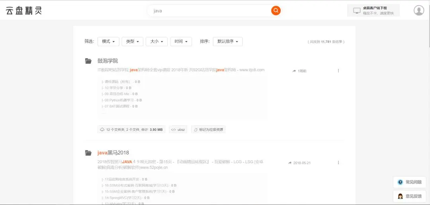Screen dimensions: 430x205
Task: Click the 10 学员分享 file row
Action: (117, 88)
